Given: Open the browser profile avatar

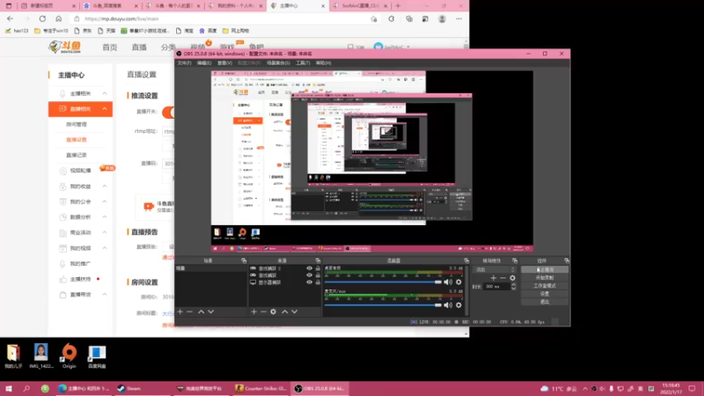Looking at the screenshot, I should (x=443, y=18).
